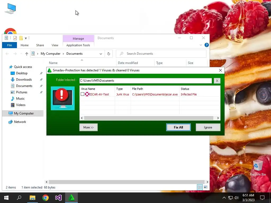Image resolution: width=271 pixels, height=203 pixels.
Task: Expand options with More >> button
Action: tap(88, 127)
